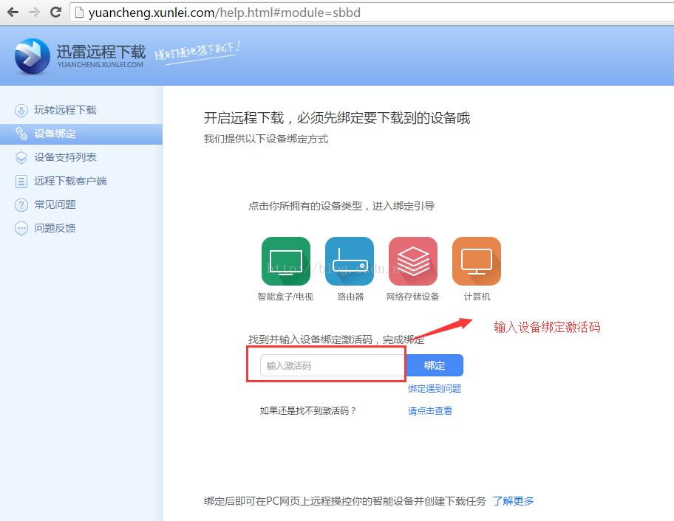Select the red network storage device icon
This screenshot has width=674, height=521.
413,261
